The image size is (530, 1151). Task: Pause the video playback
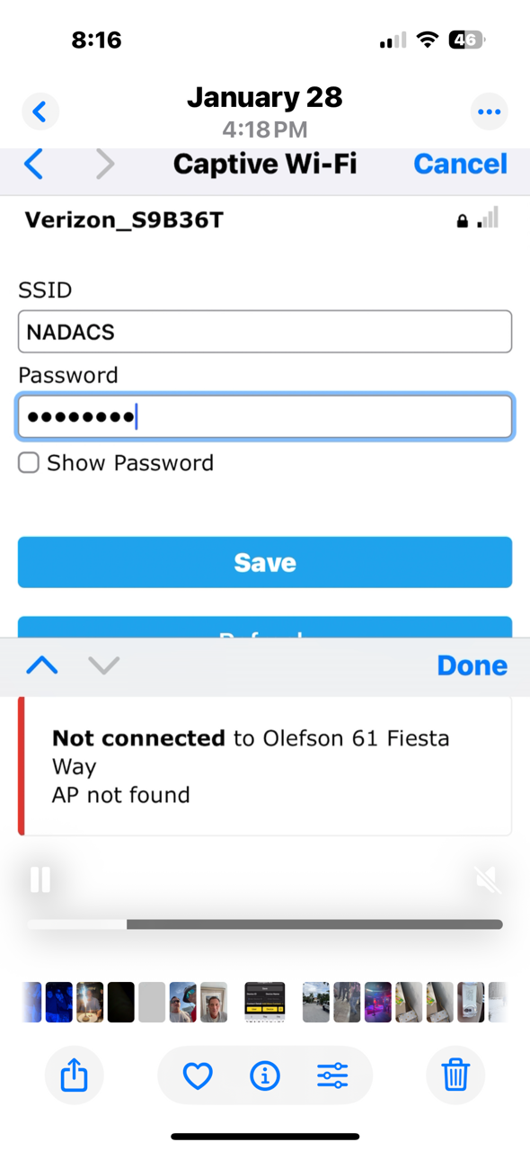(40, 879)
